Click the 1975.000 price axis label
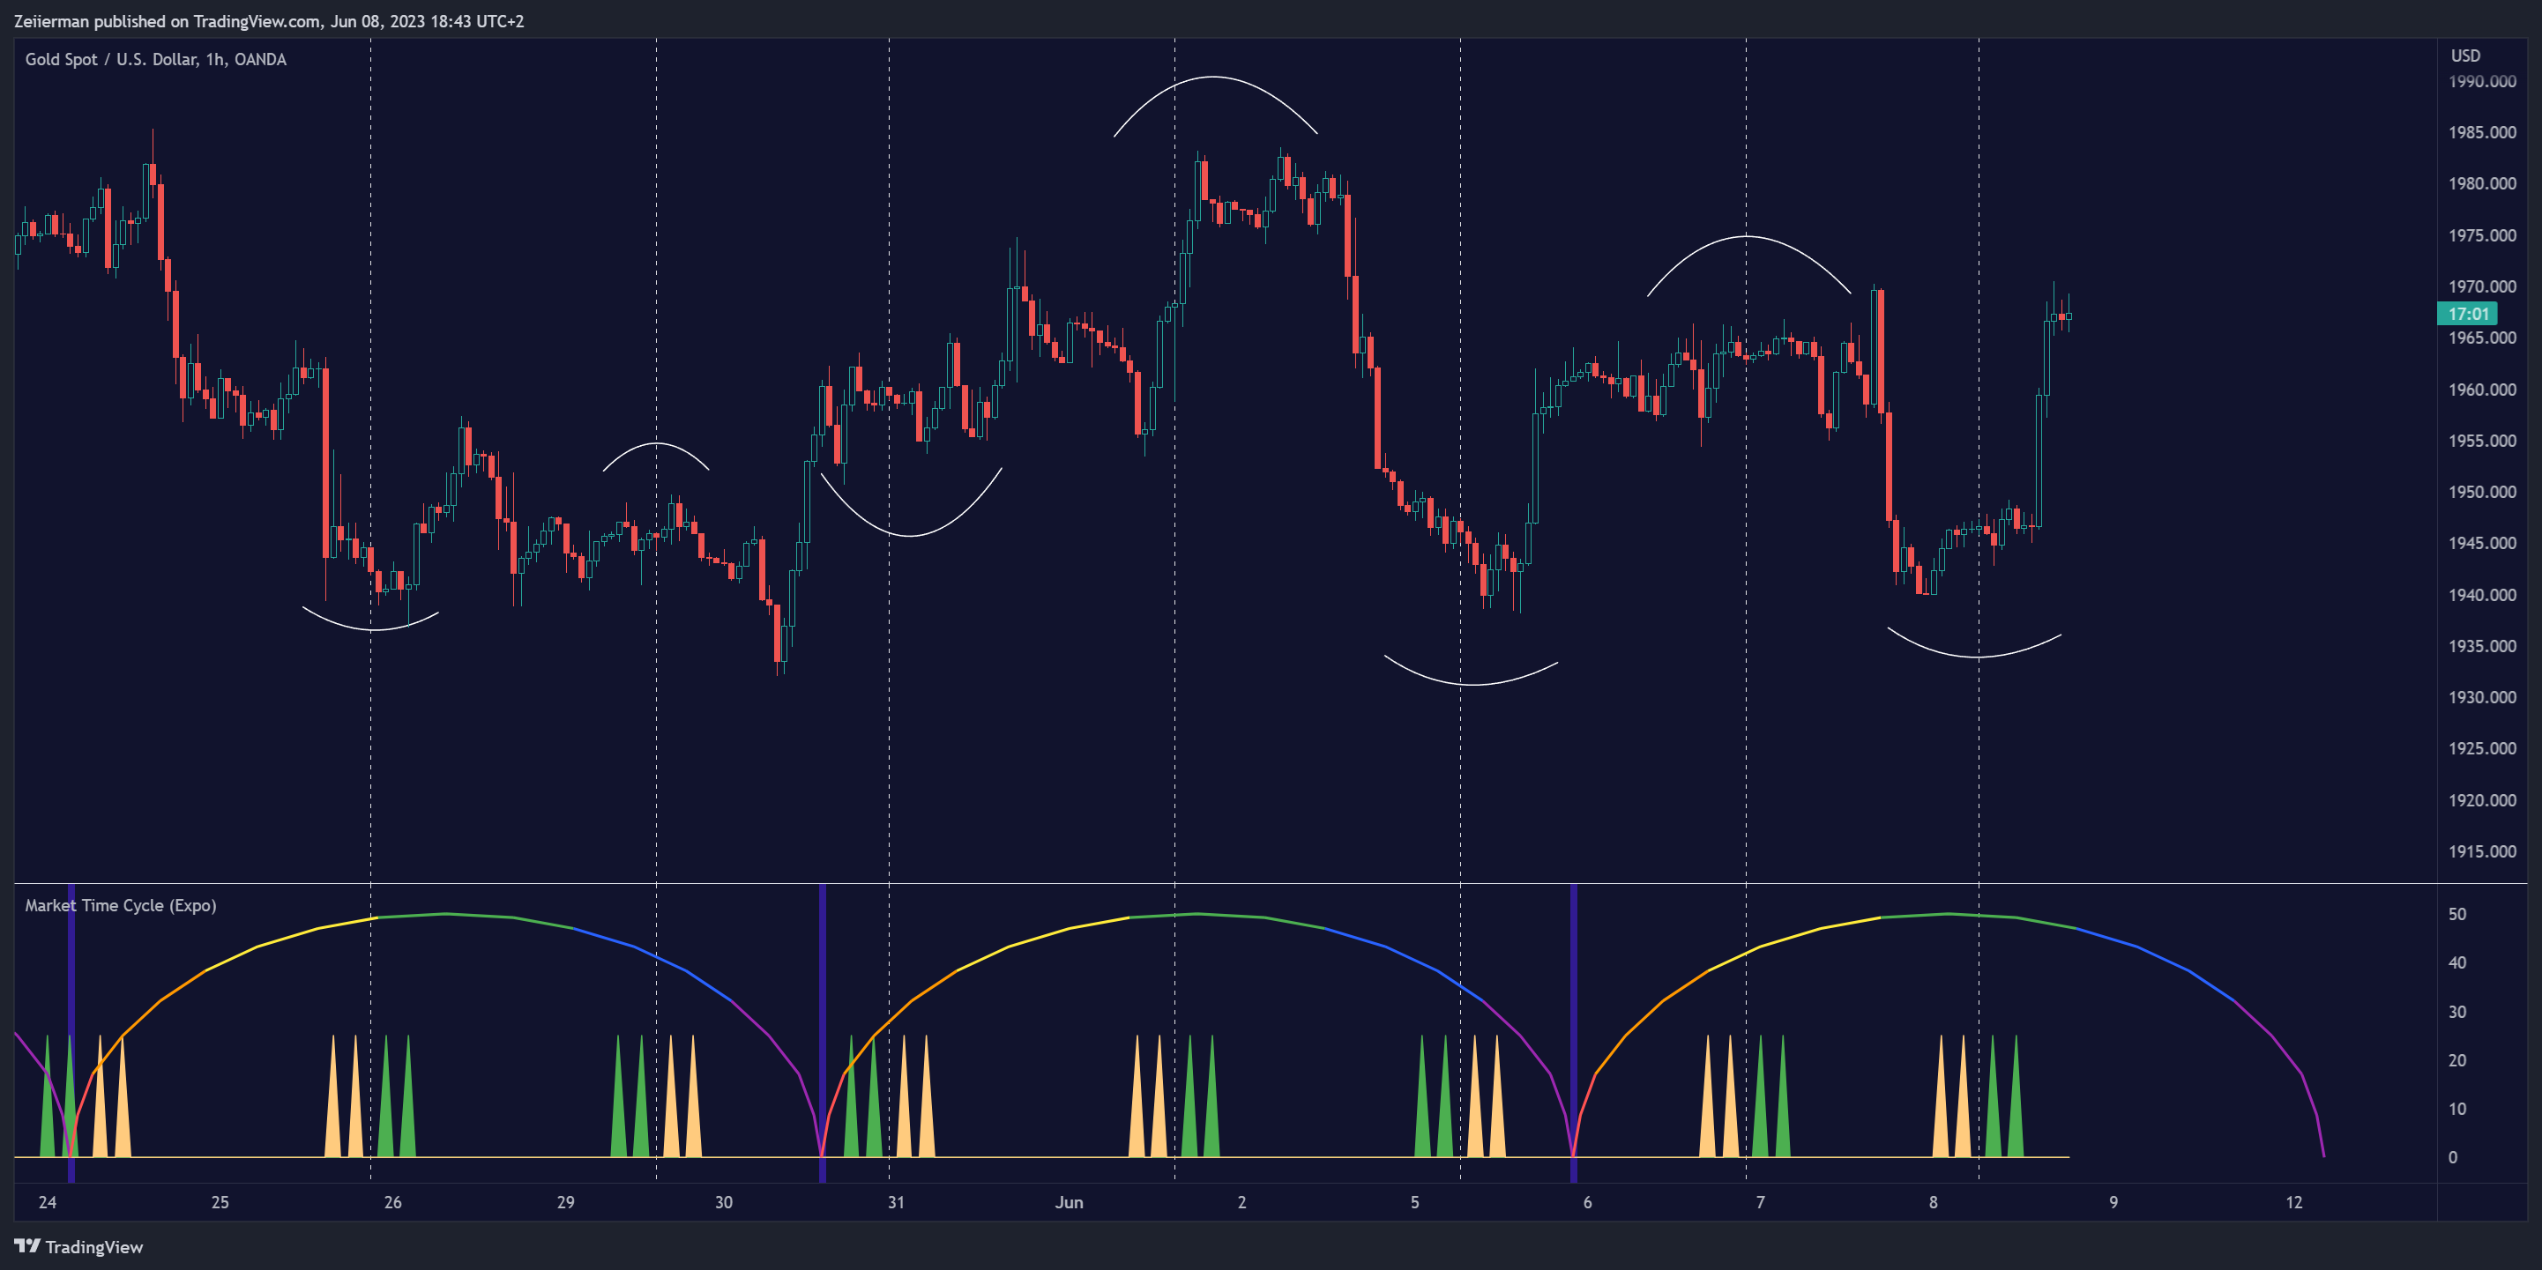The width and height of the screenshot is (2542, 1270). pyautogui.click(x=2482, y=234)
